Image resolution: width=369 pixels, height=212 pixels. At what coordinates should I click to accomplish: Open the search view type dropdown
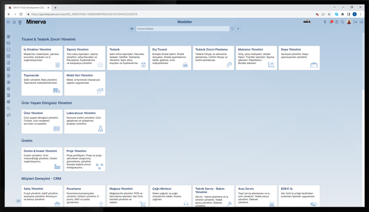[x=132, y=29]
